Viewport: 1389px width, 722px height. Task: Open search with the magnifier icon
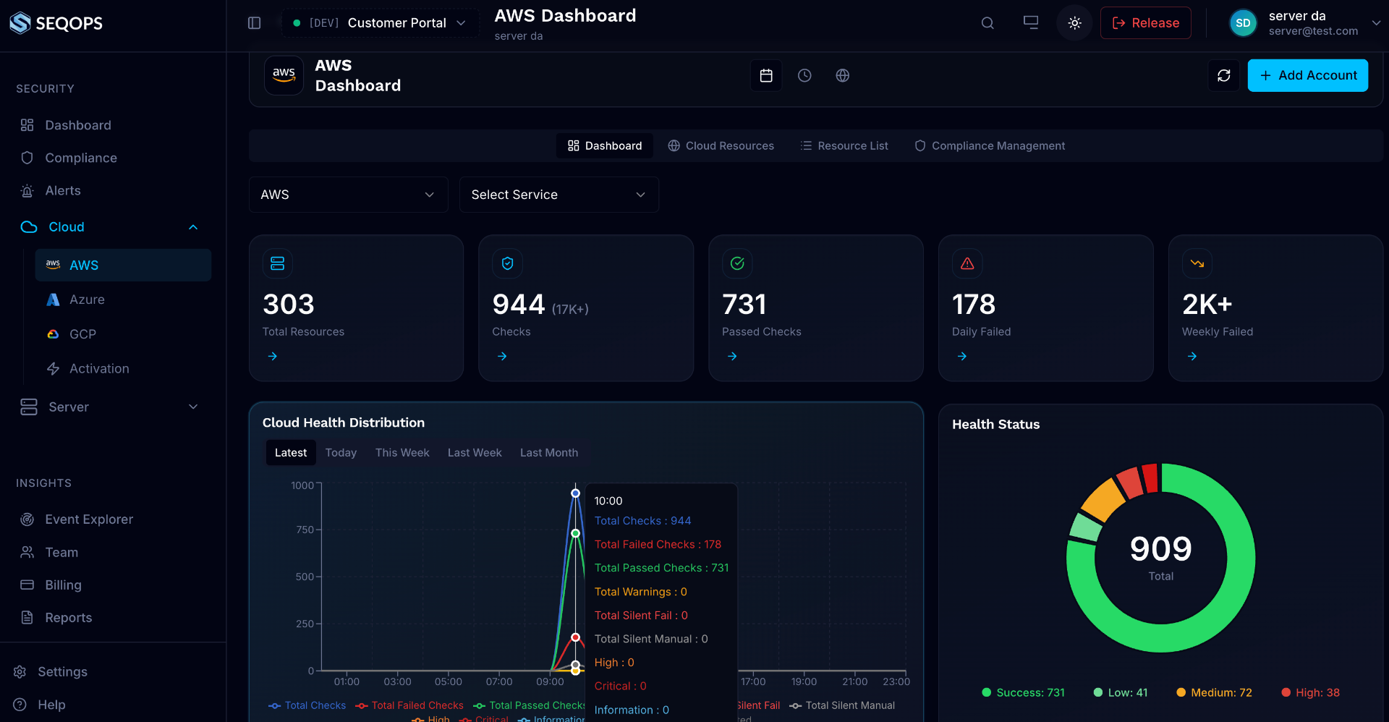987,23
